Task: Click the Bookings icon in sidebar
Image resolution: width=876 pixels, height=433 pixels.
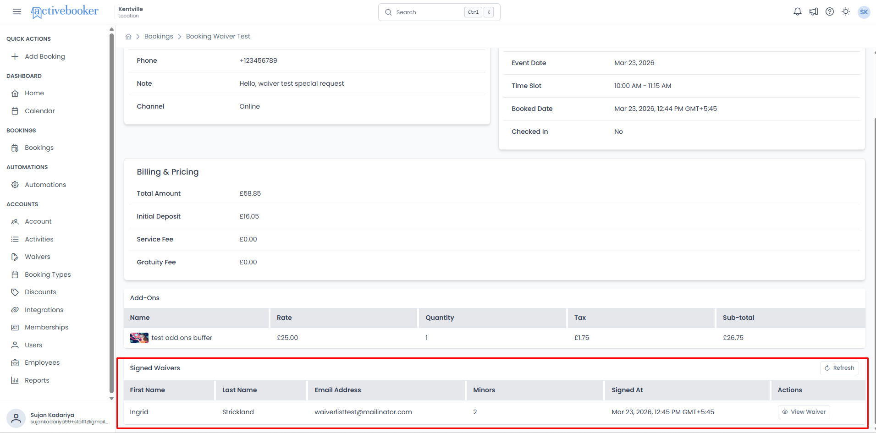Action: pyautogui.click(x=15, y=148)
